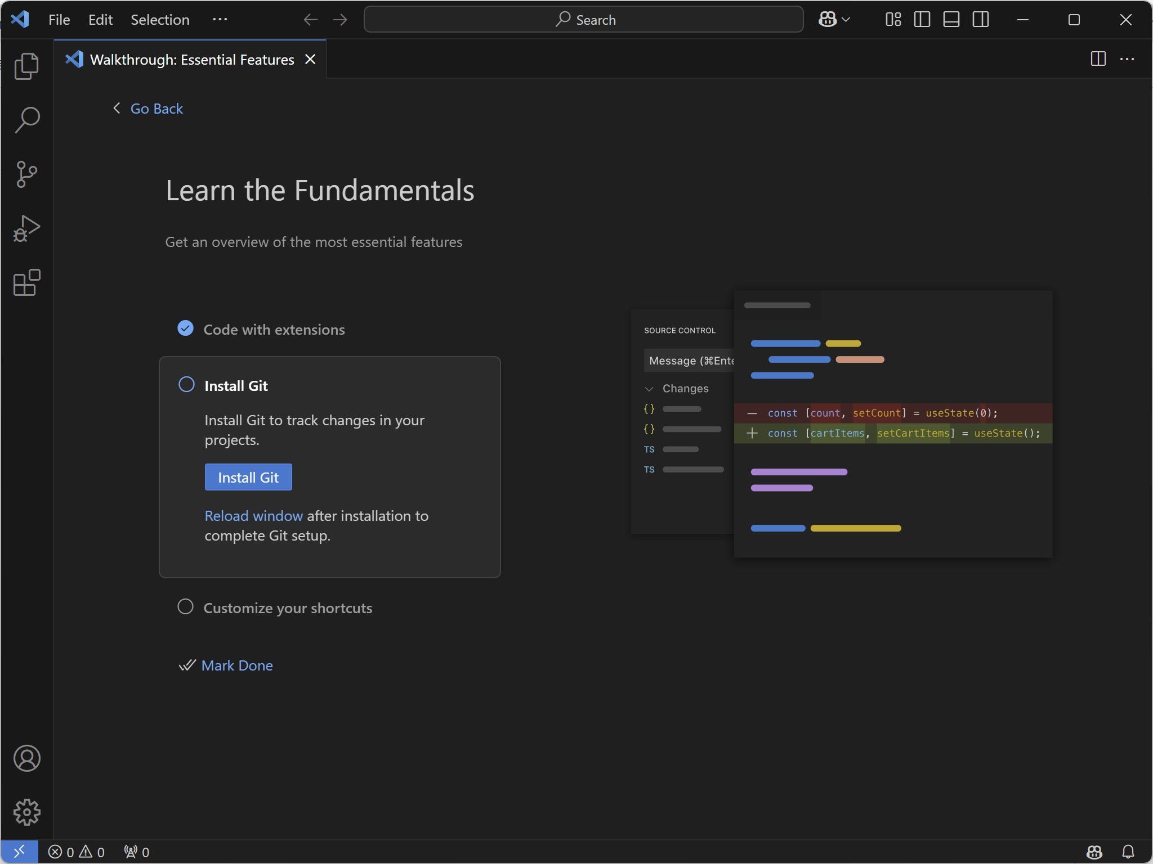The width and height of the screenshot is (1153, 864).
Task: Click the notifications bell in status bar
Action: pyautogui.click(x=1128, y=852)
